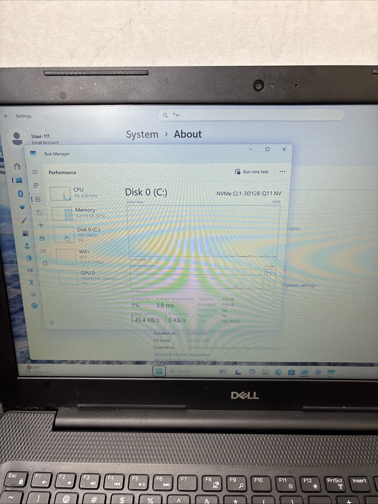Click Run new task button
This screenshot has height=504, width=378.
pyautogui.click(x=252, y=172)
